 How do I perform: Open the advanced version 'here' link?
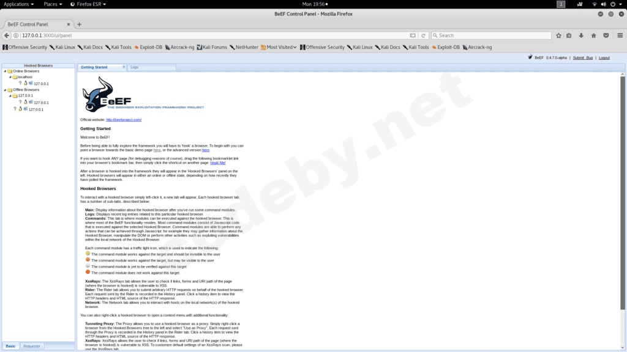206,150
